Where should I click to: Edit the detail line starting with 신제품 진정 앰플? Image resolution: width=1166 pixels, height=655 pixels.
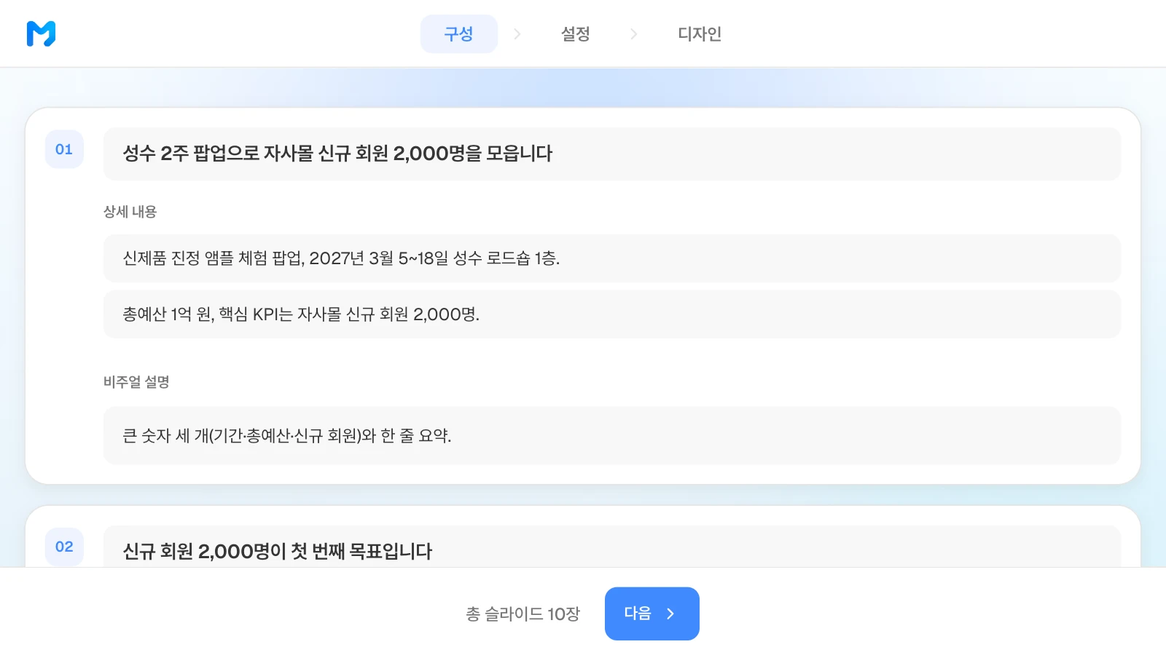point(612,258)
